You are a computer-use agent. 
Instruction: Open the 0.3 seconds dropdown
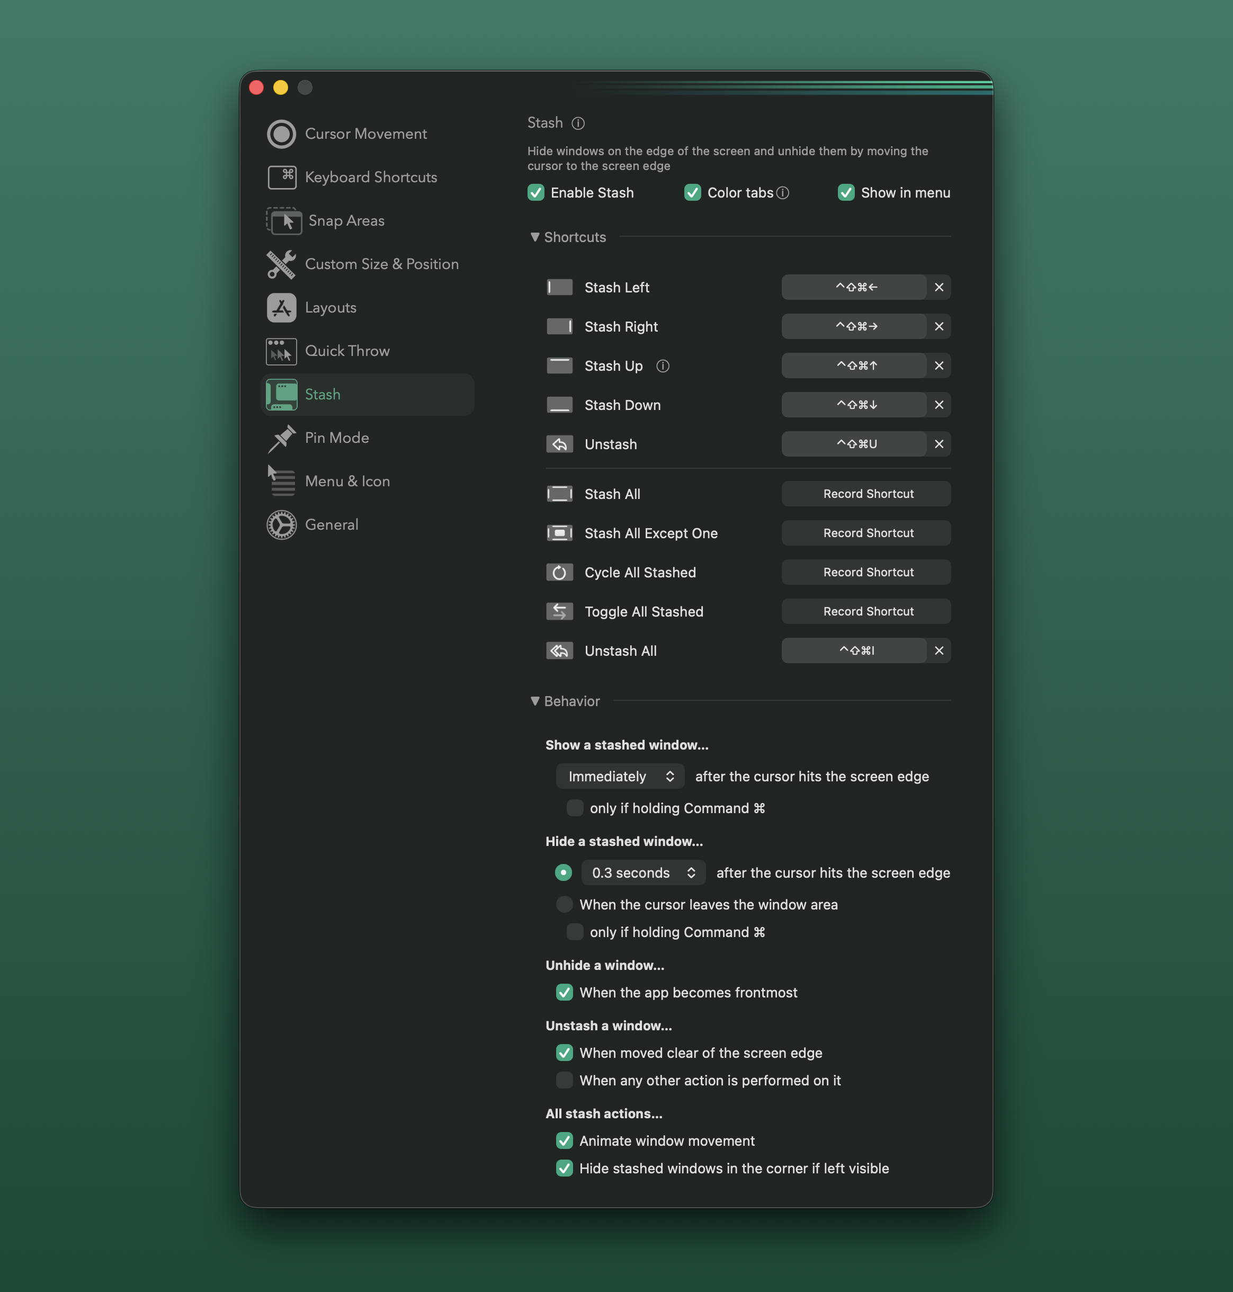coord(644,873)
